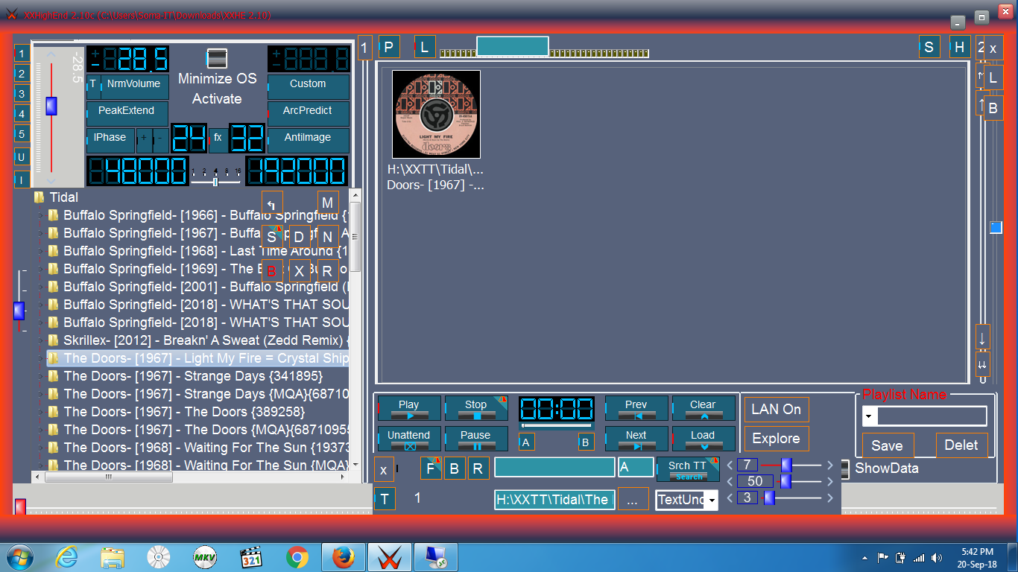Click the L button next to P
This screenshot has height=572, width=1018.
(425, 47)
